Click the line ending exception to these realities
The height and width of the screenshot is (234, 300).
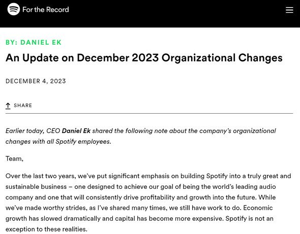[46, 229]
